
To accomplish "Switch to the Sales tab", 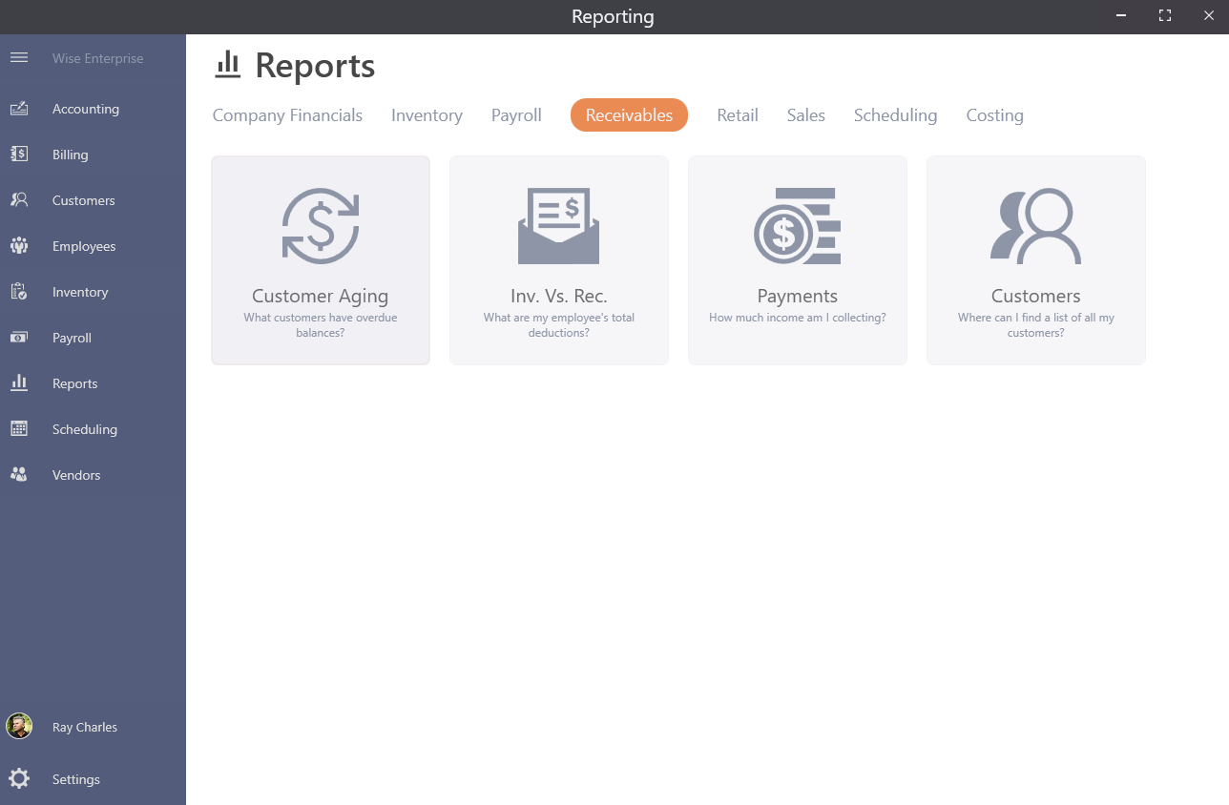I will pyautogui.click(x=805, y=115).
